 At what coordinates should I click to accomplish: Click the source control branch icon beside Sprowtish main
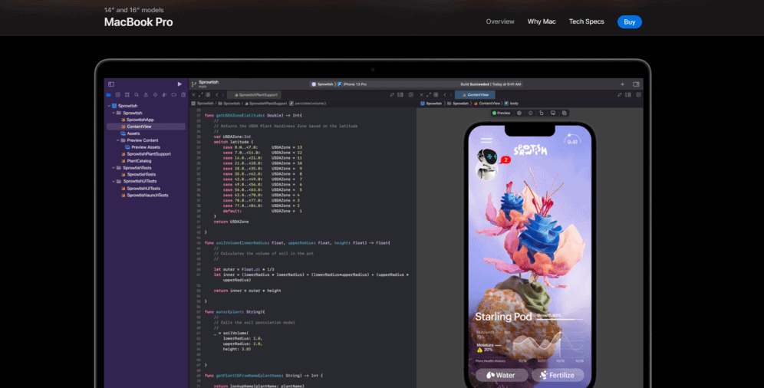194,84
